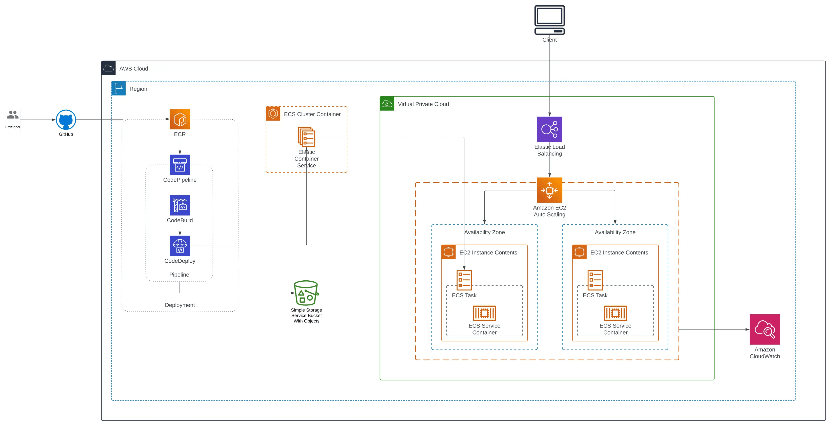This screenshot has height=426, width=831.
Task: Select the ECS Cluster Container header icon
Action: 273,114
